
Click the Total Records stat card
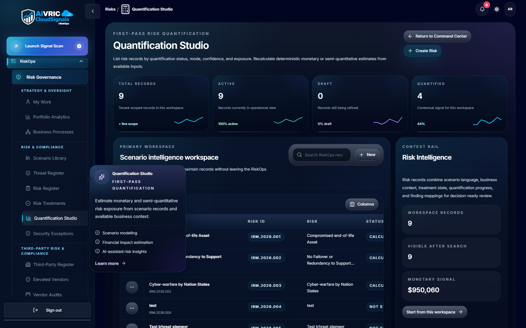click(161, 104)
